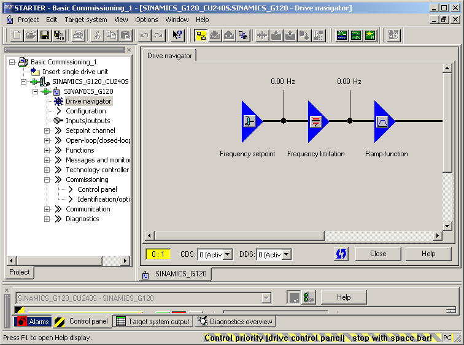This screenshot has width=464, height=345.
Task: Expand the Functions tree node
Action: [x=47, y=150]
